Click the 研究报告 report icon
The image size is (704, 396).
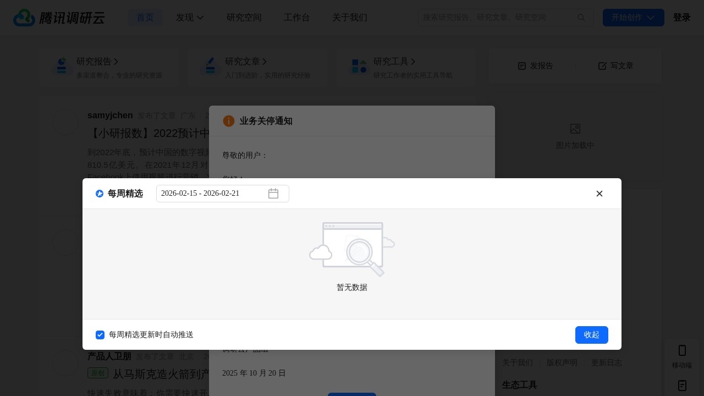[x=62, y=67]
